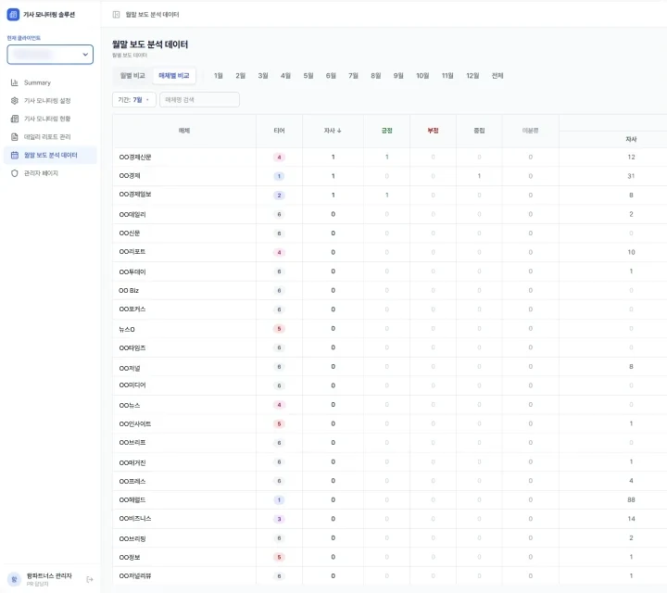Click the newspaper icon for 기사 모니터링 현황

pyautogui.click(x=15, y=119)
